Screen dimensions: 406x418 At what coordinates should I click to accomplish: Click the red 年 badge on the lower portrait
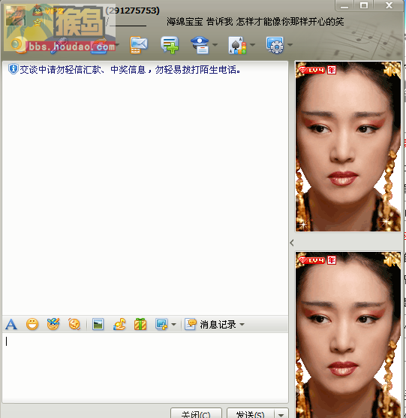332,260
